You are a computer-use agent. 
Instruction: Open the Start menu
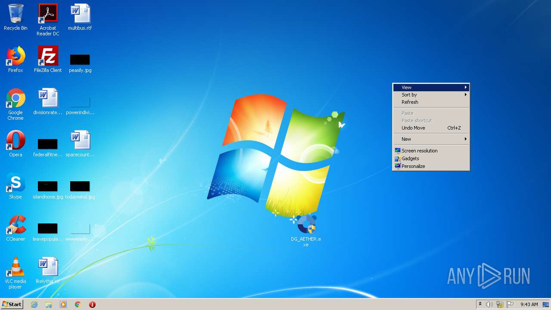[x=12, y=304]
